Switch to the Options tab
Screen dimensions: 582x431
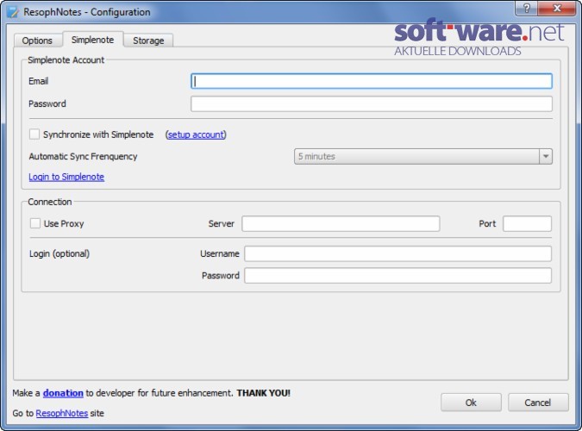(37, 41)
